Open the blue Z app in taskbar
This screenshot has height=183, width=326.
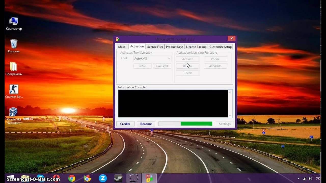[103, 178]
